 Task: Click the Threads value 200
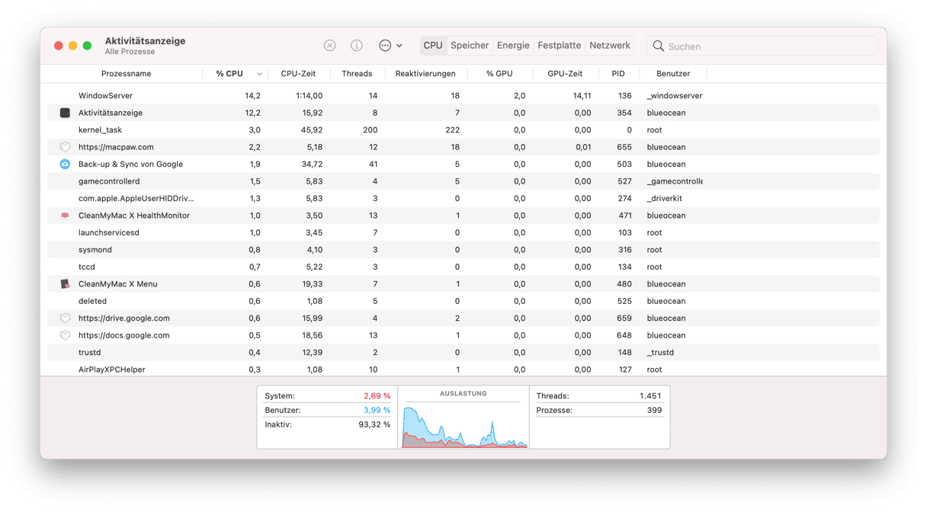(x=370, y=130)
